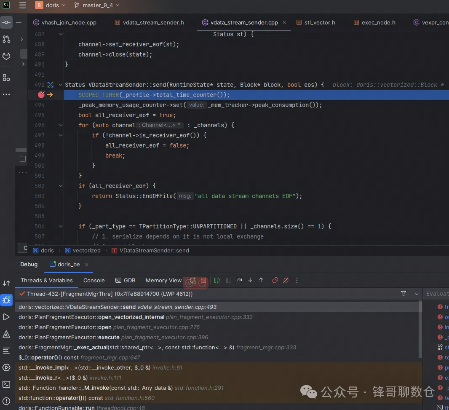Rerun the doris_be debug session
This screenshot has height=410, width=449.
tap(192, 280)
